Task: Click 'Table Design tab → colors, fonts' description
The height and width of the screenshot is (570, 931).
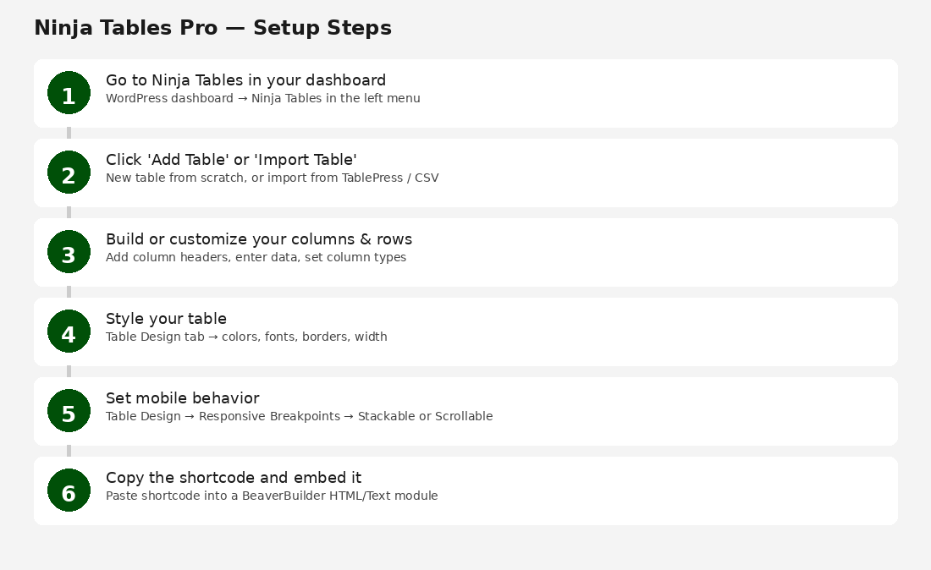Action: coord(246,337)
